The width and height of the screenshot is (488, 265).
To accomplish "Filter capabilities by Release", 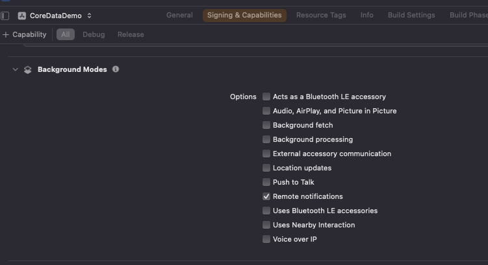I will [x=131, y=34].
